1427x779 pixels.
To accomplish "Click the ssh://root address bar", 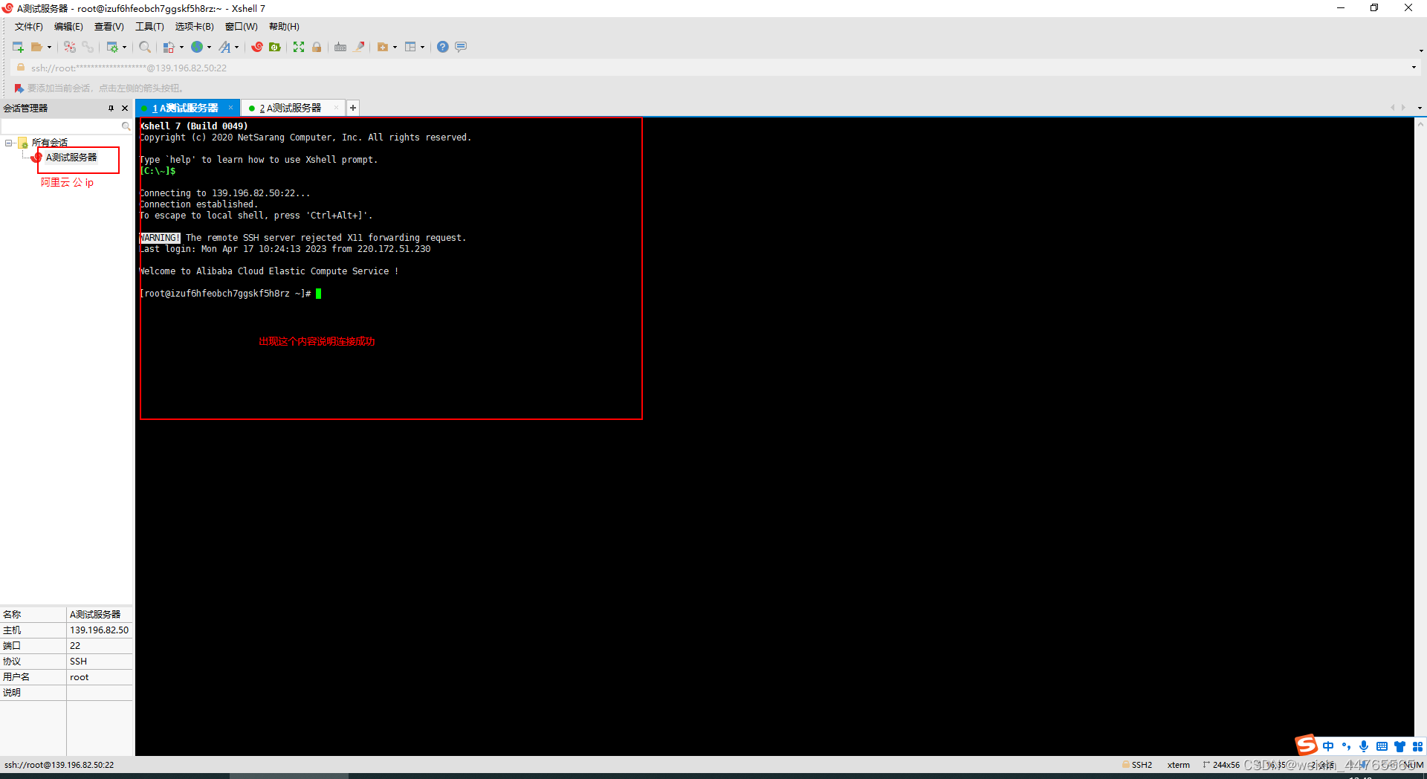I will 713,68.
